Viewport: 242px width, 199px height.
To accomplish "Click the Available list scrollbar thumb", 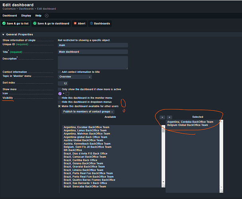I will (163, 131).
